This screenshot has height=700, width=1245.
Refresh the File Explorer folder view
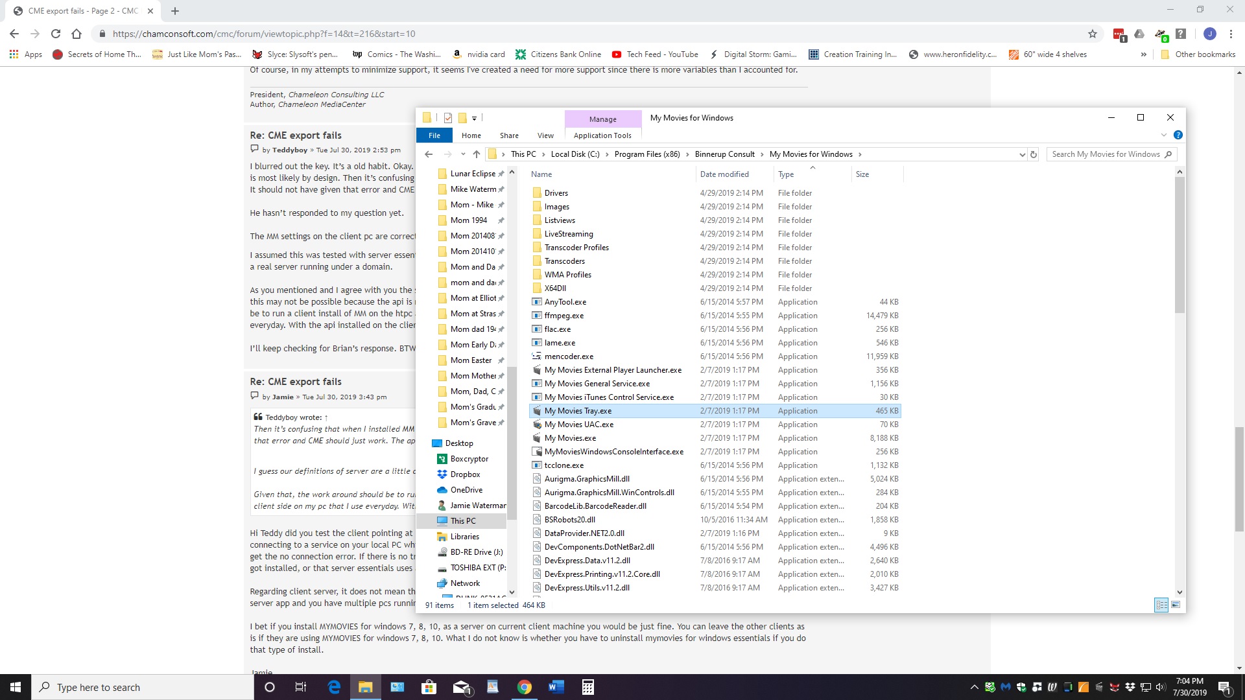tap(1034, 154)
